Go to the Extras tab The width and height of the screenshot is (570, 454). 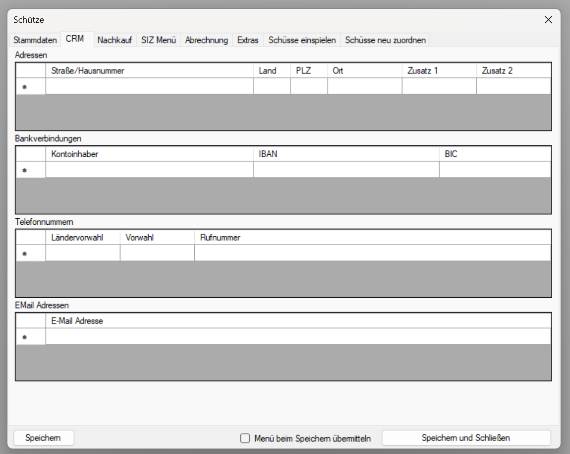[x=248, y=40]
